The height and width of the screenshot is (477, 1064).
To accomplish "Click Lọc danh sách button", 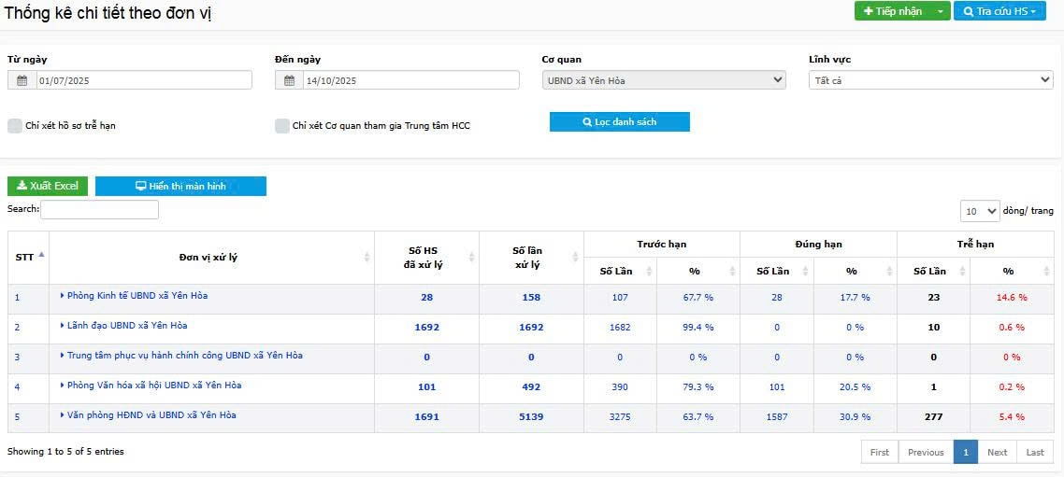I will (x=619, y=122).
